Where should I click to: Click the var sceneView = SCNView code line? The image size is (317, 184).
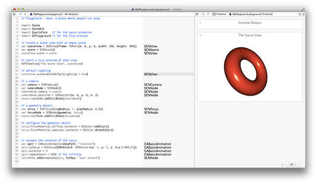click(x=79, y=46)
